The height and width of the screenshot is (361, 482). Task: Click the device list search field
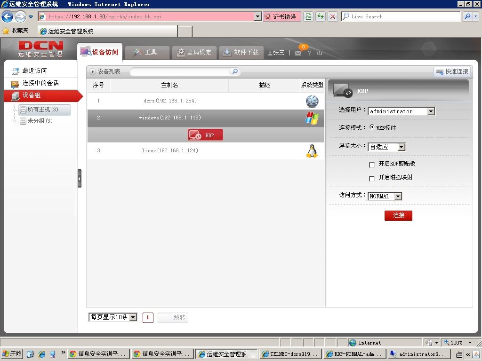click(180, 71)
